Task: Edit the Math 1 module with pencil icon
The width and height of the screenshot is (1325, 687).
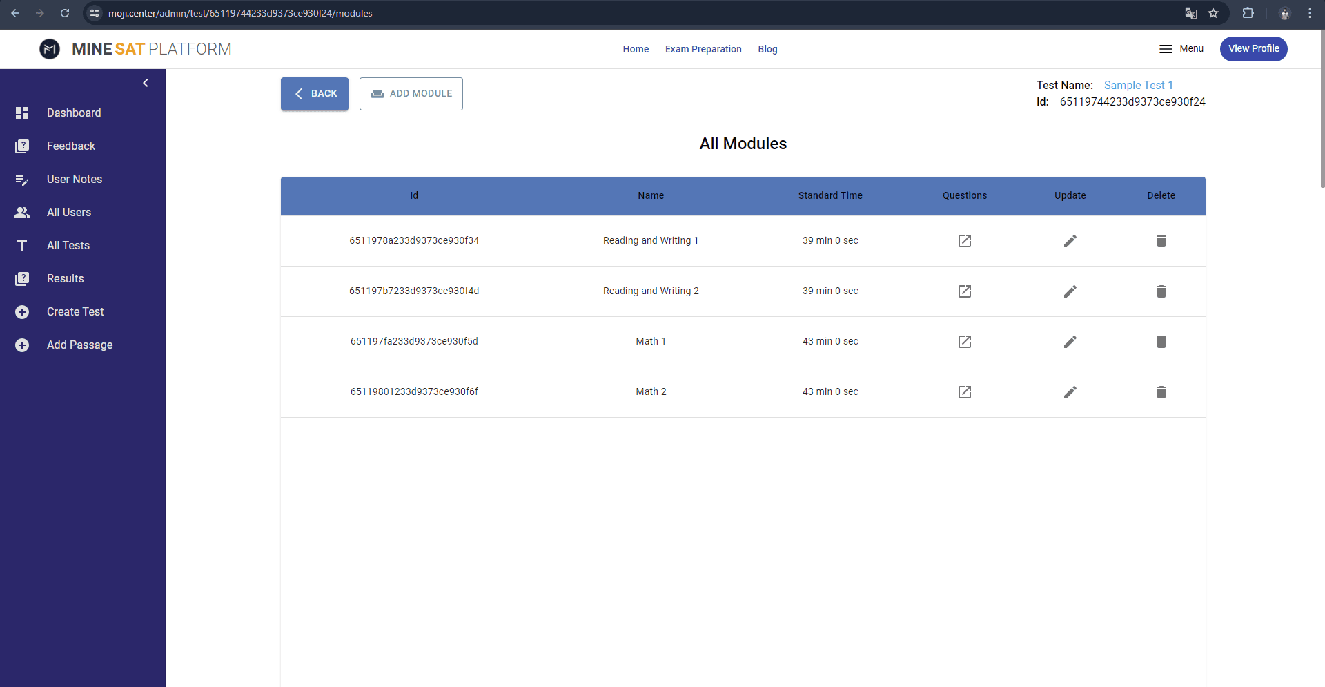Action: 1069,341
